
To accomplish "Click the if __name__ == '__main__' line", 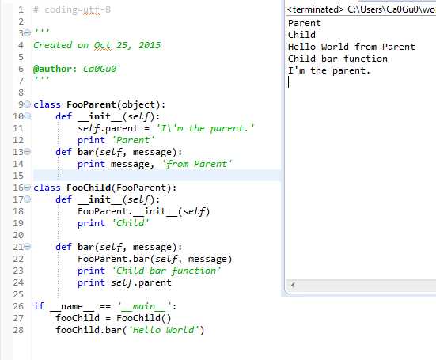I will click(104, 306).
